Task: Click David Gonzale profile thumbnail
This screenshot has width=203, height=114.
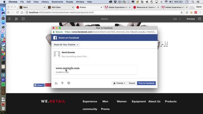Action: pos(57,54)
